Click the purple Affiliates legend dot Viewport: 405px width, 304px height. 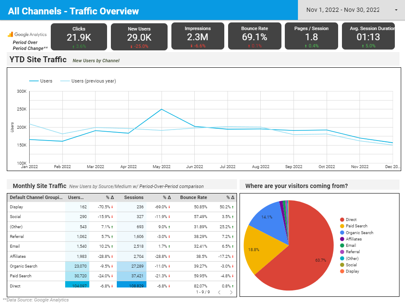click(342, 239)
